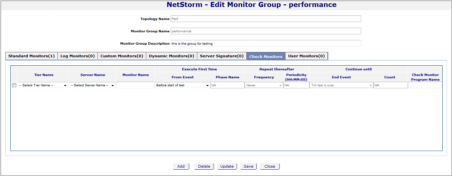Click the Check Monitor Program Name field
Image resolution: width=452 pixels, height=176 pixels.
pos(425,85)
